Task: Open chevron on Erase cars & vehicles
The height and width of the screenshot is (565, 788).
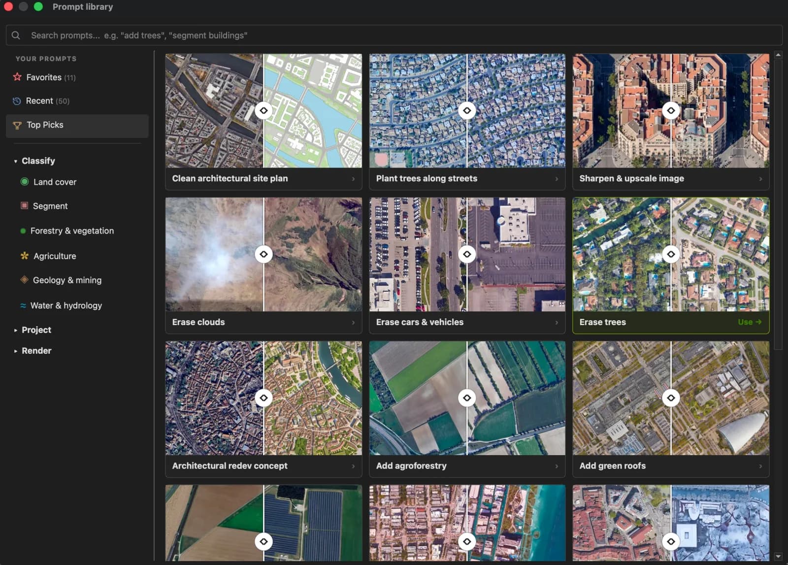Action: pos(557,322)
